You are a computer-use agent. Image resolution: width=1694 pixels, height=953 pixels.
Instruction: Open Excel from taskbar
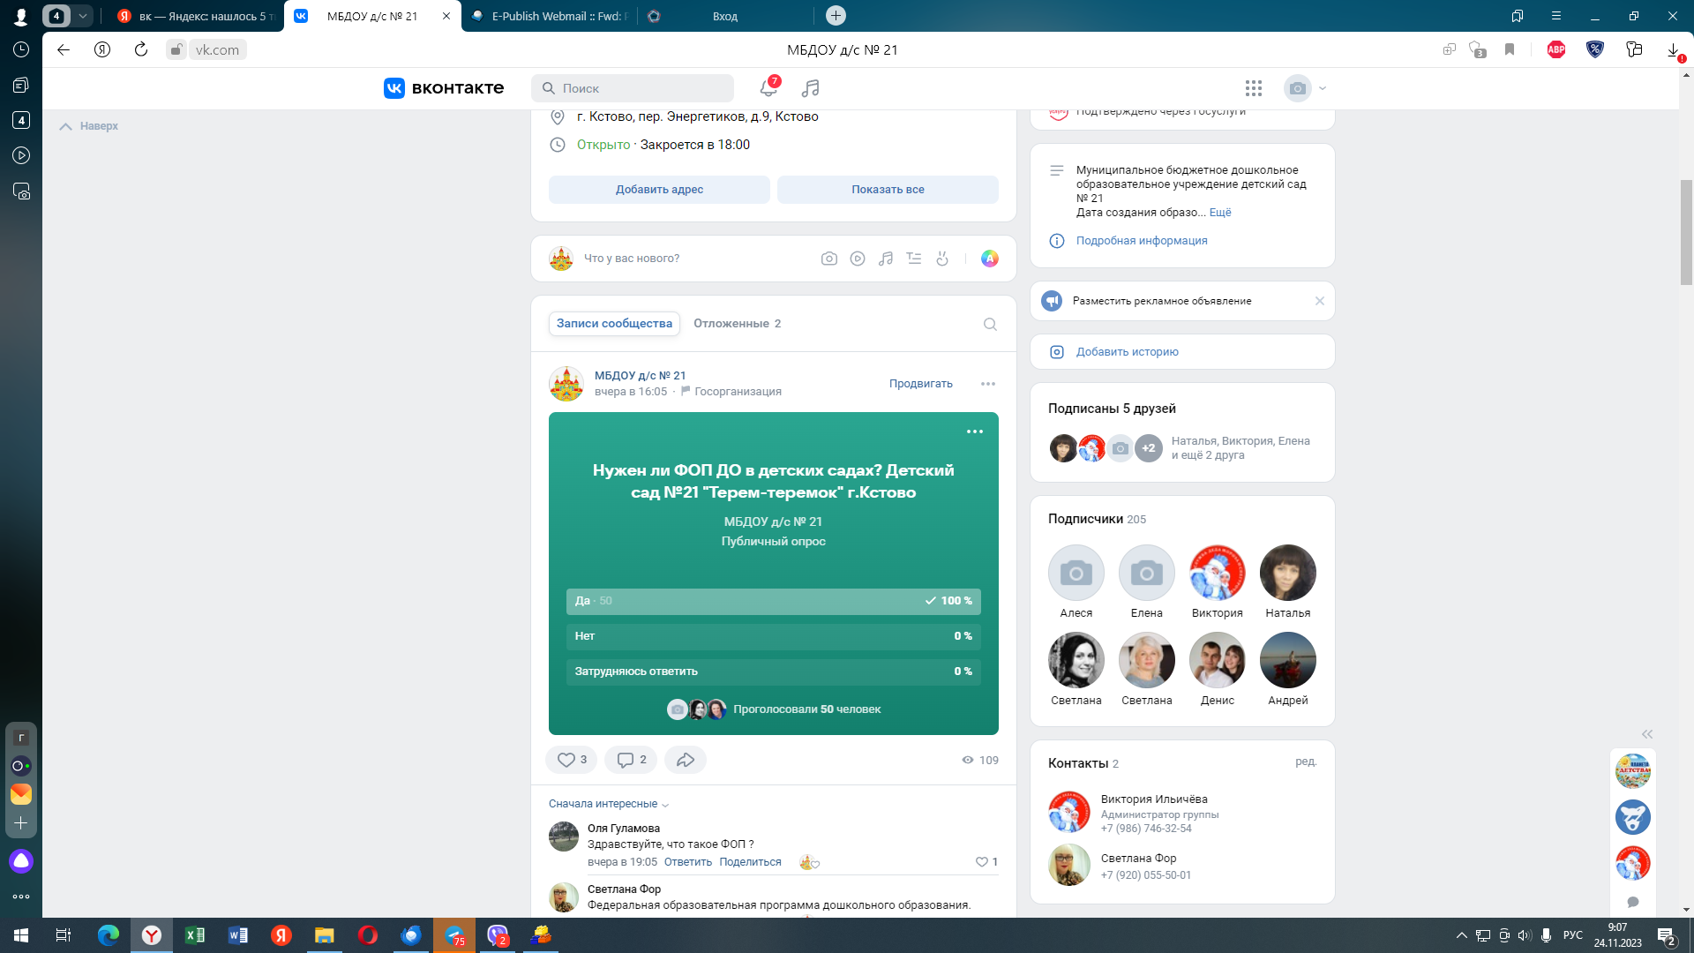pyautogui.click(x=195, y=935)
